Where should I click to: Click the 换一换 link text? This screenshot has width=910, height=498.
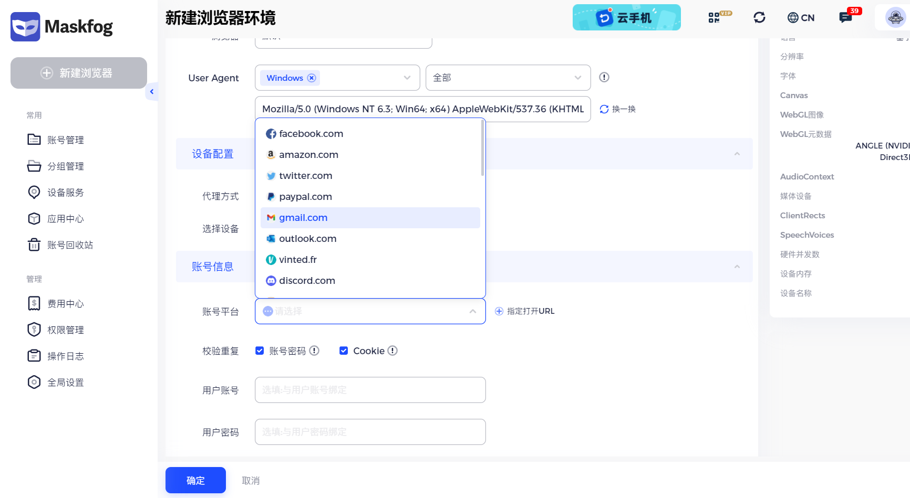click(x=624, y=109)
